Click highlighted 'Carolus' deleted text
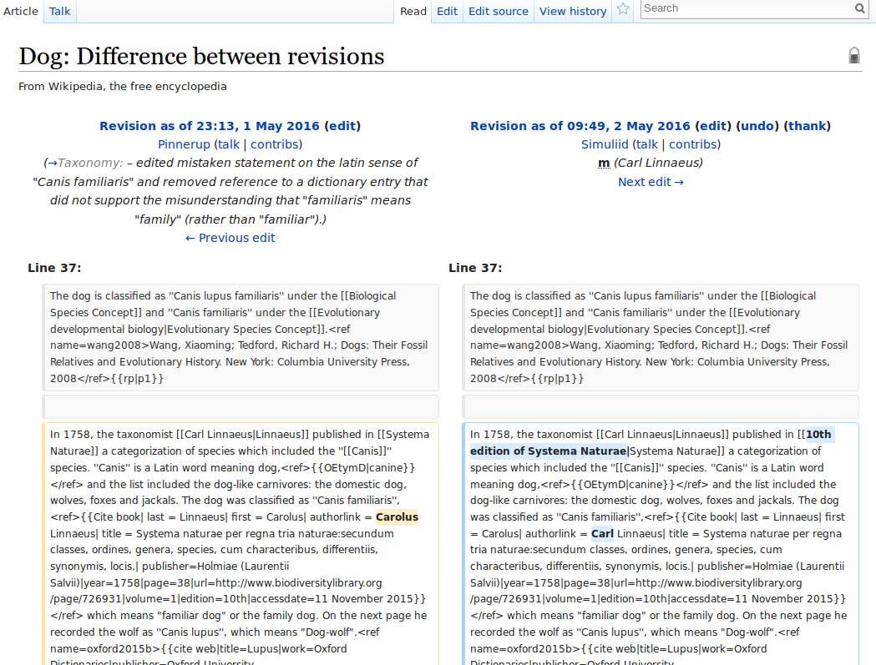 pos(397,517)
